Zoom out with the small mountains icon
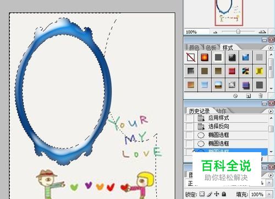This screenshot has width=275, height=199. coord(216,33)
